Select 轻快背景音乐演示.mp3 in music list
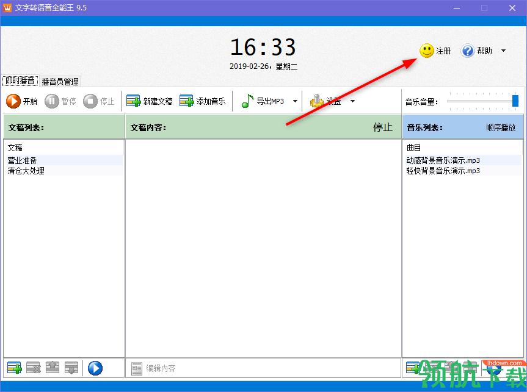The height and width of the screenshot is (392, 527). [x=462, y=171]
